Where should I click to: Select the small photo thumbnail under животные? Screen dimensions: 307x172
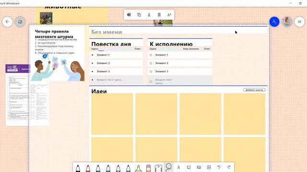[x=46, y=18]
